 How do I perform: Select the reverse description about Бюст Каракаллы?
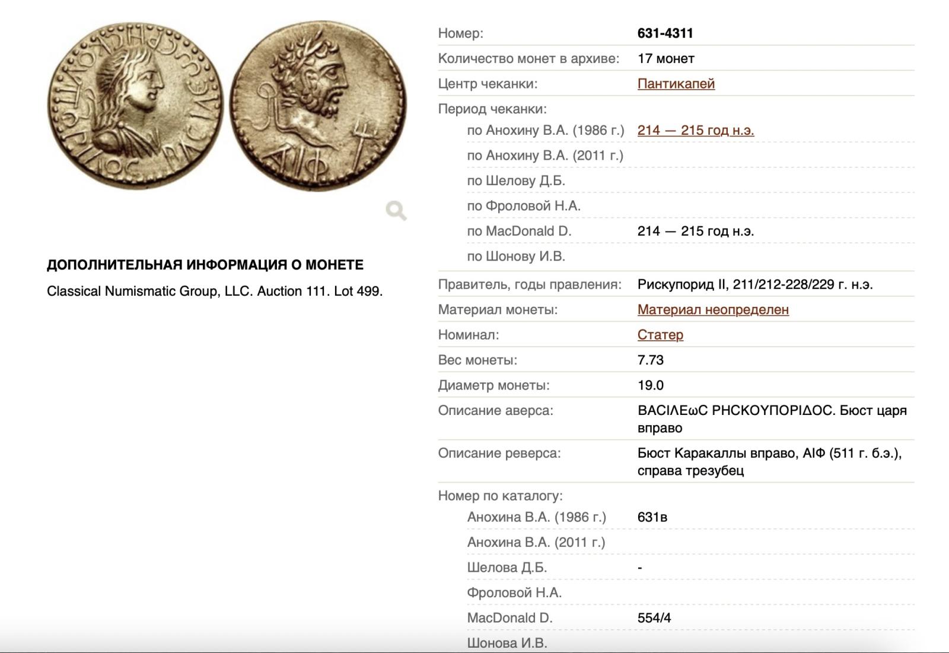(x=770, y=462)
